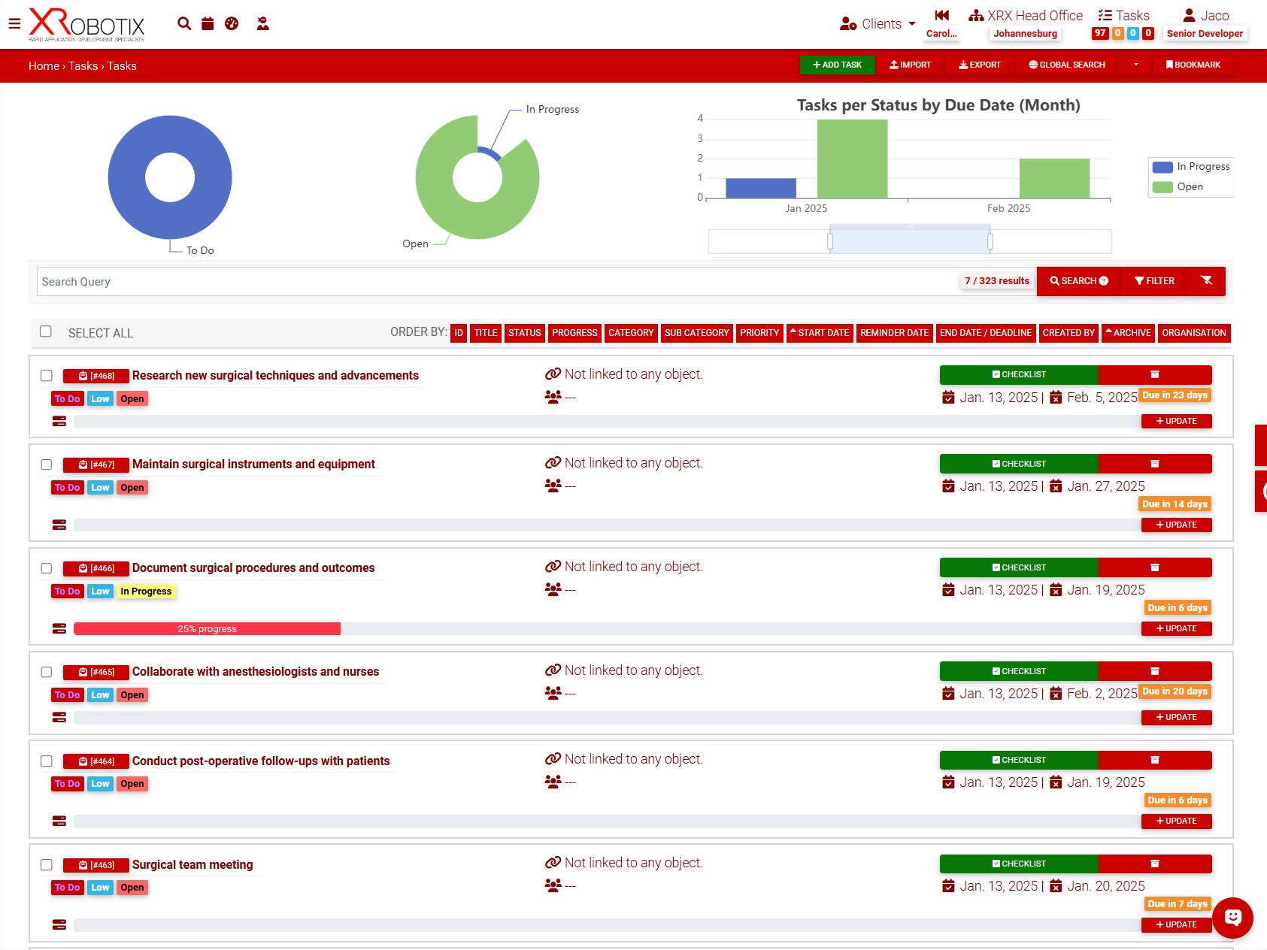Open the Jaco user profile menu

1205,16
